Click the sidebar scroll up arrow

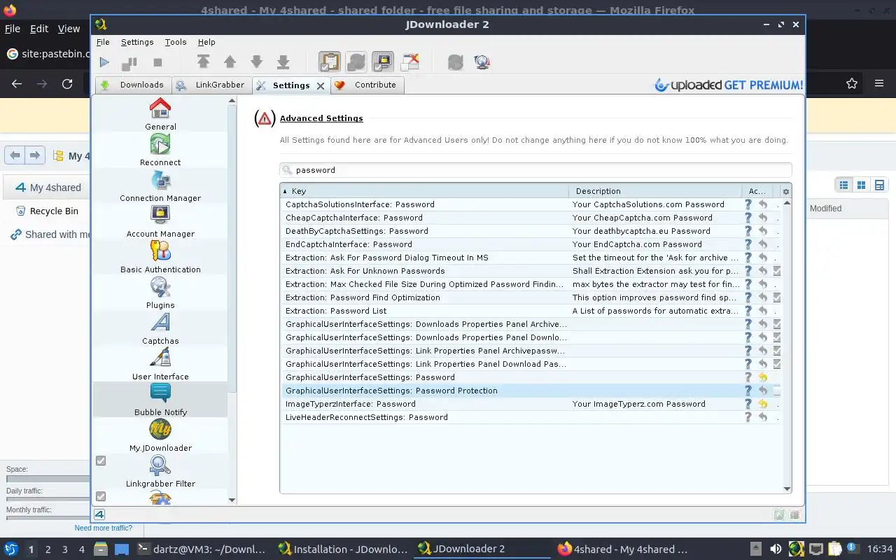232,101
